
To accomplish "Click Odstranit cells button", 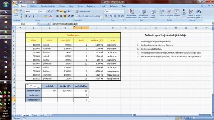I will (x=169, y=13).
